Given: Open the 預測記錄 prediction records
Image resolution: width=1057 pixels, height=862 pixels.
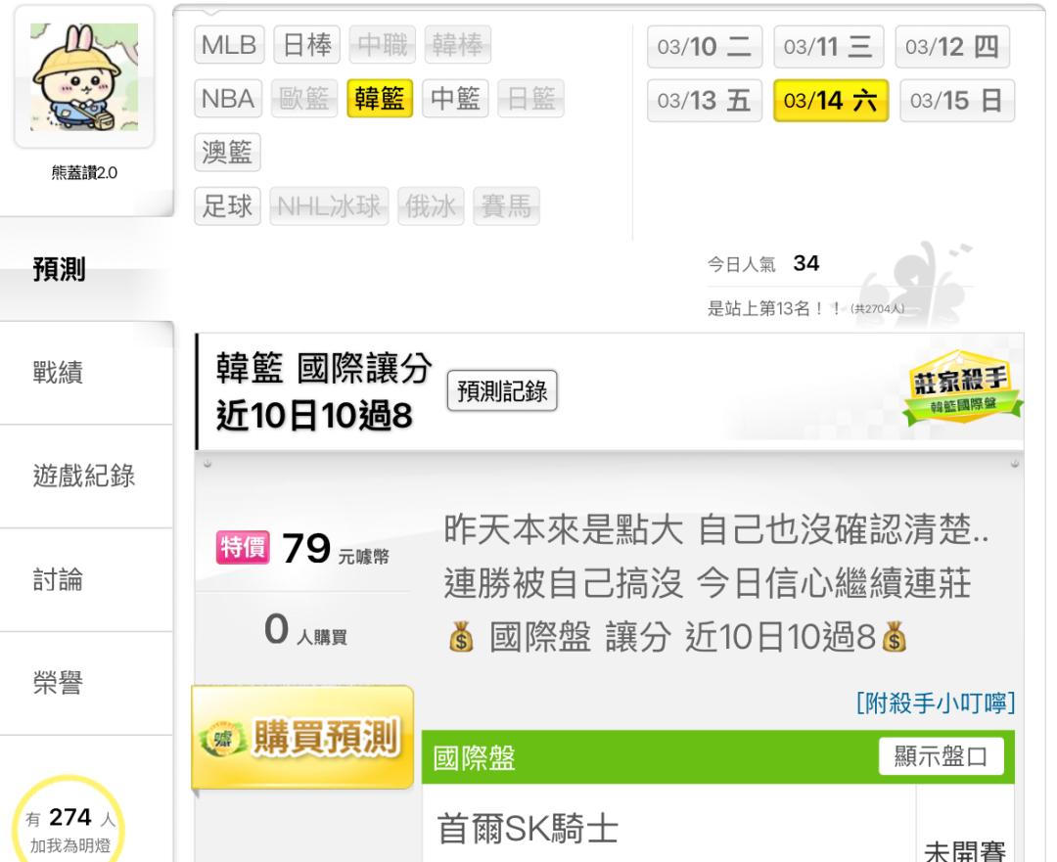Looking at the screenshot, I should (x=502, y=390).
